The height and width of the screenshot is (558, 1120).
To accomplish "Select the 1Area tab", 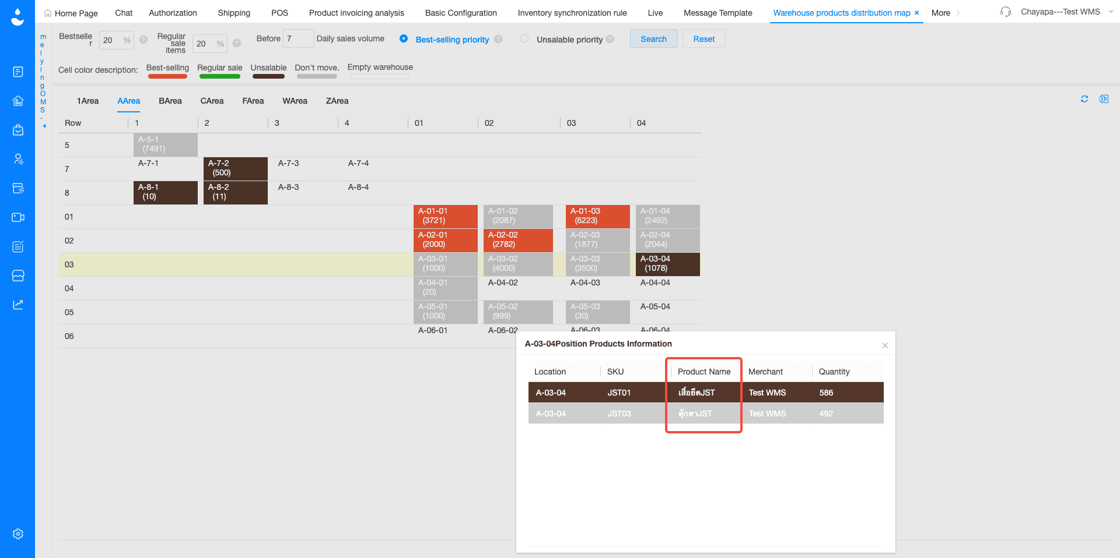I will (x=87, y=101).
